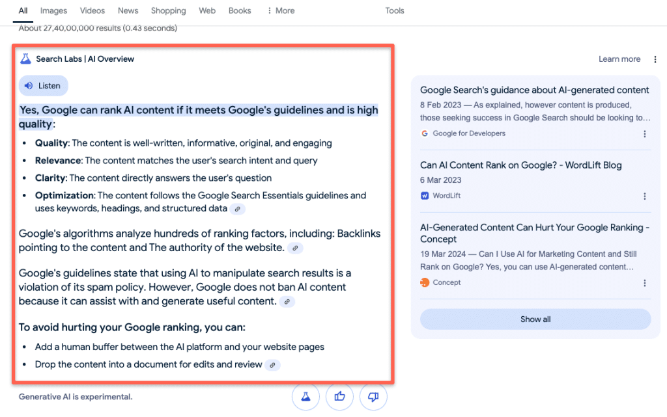The image size is (667, 417).
Task: Click the link icon after the backlinks paragraph
Action: [295, 248]
